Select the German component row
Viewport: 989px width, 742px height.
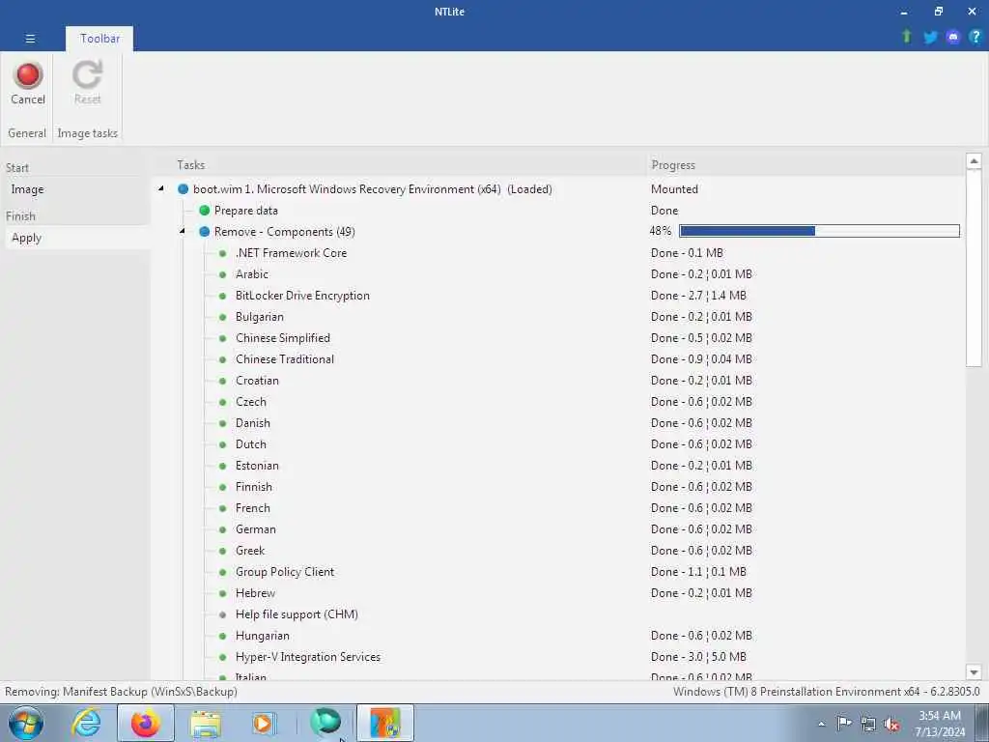pos(255,529)
